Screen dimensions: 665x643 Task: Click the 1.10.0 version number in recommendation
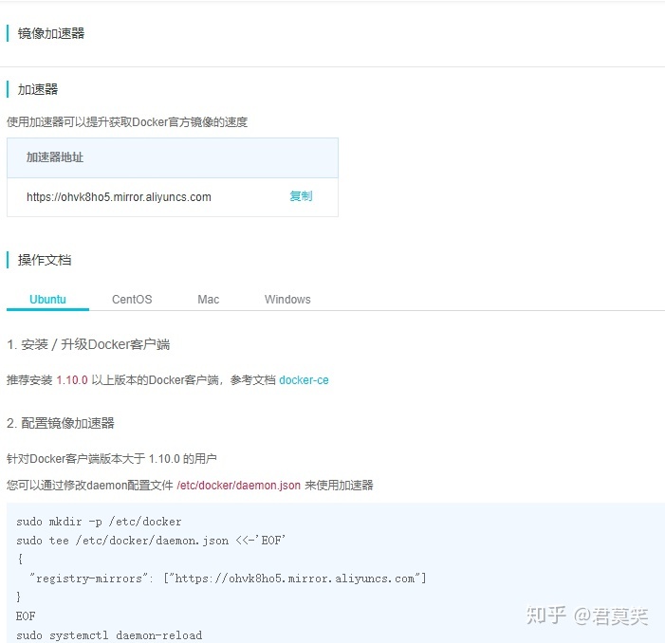pos(72,379)
